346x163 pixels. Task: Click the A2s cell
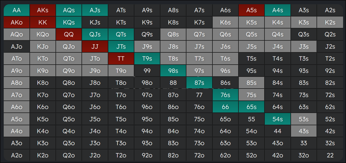click(x=330, y=10)
